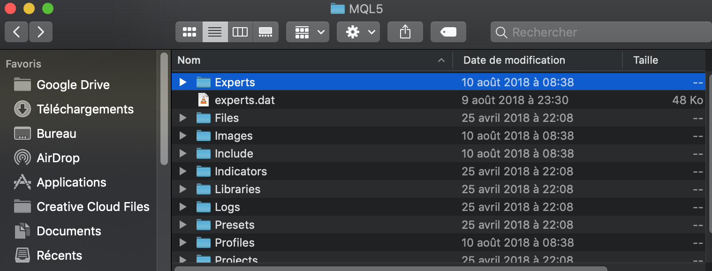Screen dimensions: 712x271
Task: Go forward with the right chevron button
Action: [41, 32]
